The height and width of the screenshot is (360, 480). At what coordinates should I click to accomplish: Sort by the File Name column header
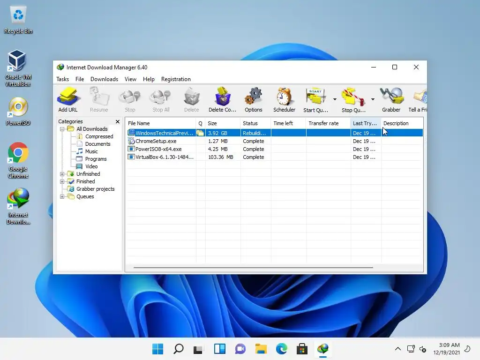click(161, 123)
